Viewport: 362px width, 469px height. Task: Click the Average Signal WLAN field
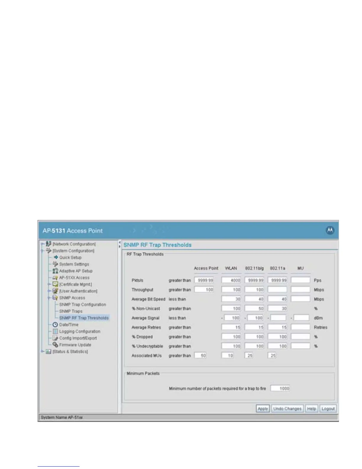pyautogui.click(x=232, y=318)
